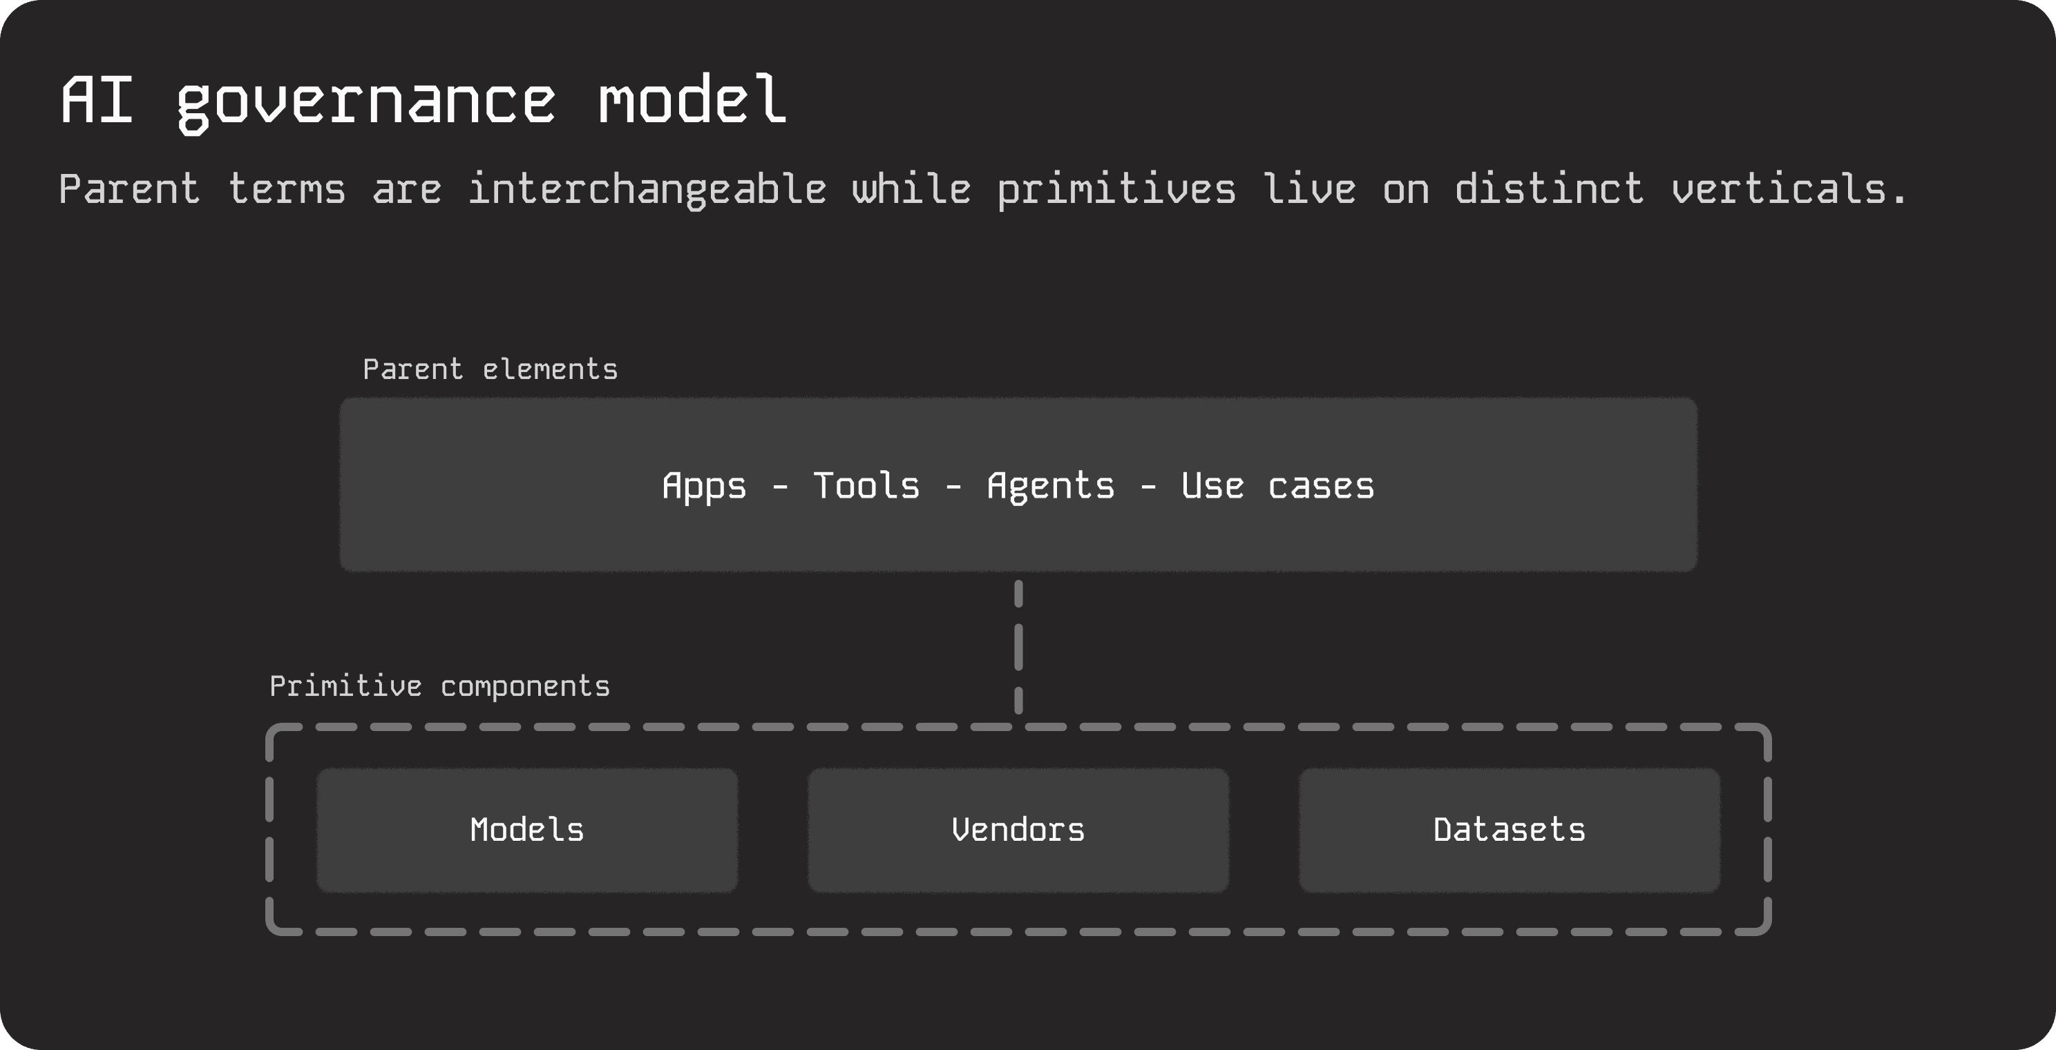2056x1050 pixels.
Task: Click the word 'interchangeable' in subtitle
Action: coord(647,190)
